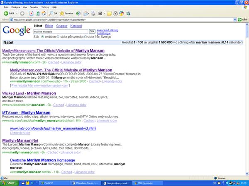Click the Home icon in the toolbar
This screenshot has height=186, width=249.
44,13
